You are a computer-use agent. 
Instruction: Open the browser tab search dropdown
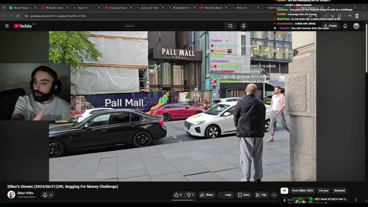(4, 8)
